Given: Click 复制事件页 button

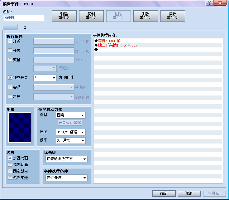Looking at the screenshot, I should (91, 16).
